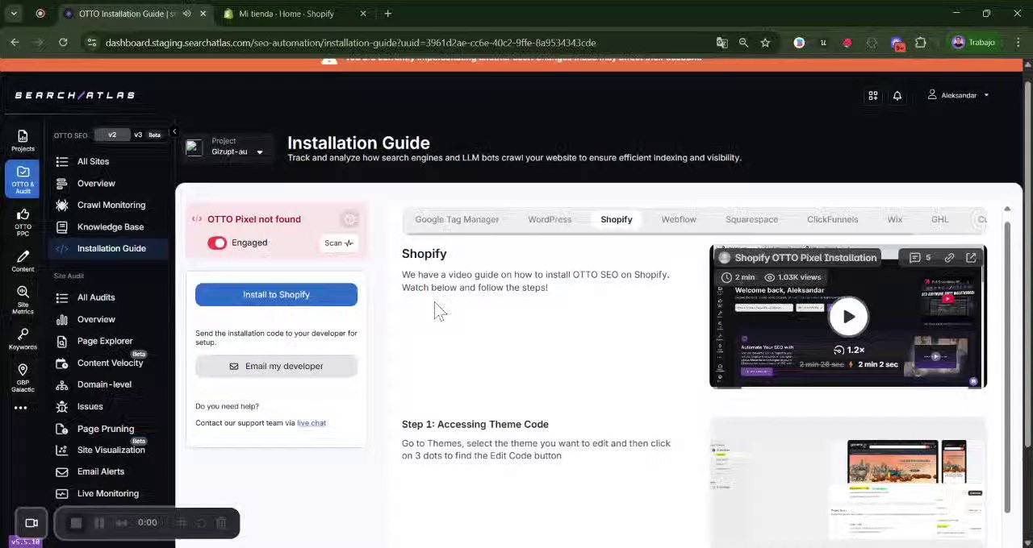Screen dimensions: 1033x548
Task: Select the Squarespace tab
Action: [751, 219]
